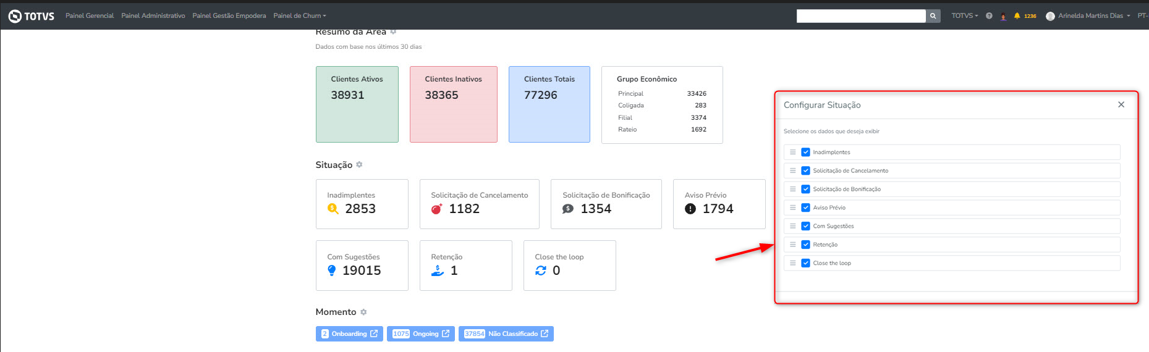Close the Configurar Situação dialog
This screenshot has width=1149, height=352.
(1121, 105)
